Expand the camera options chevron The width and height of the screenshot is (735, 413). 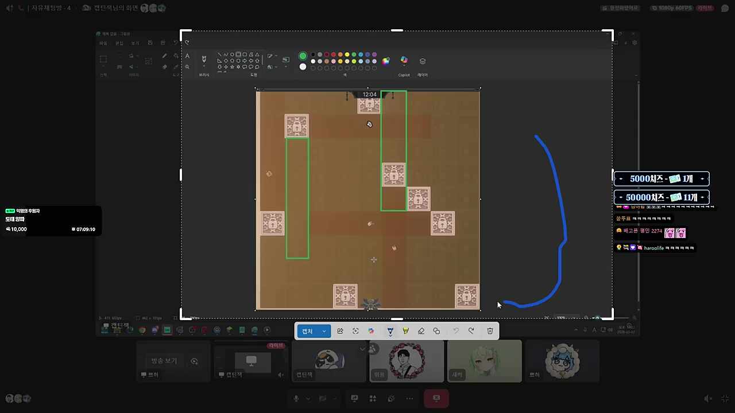[x=334, y=399]
